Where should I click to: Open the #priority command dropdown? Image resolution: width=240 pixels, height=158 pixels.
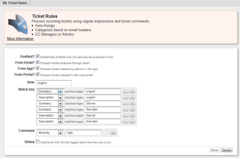coord(60,133)
